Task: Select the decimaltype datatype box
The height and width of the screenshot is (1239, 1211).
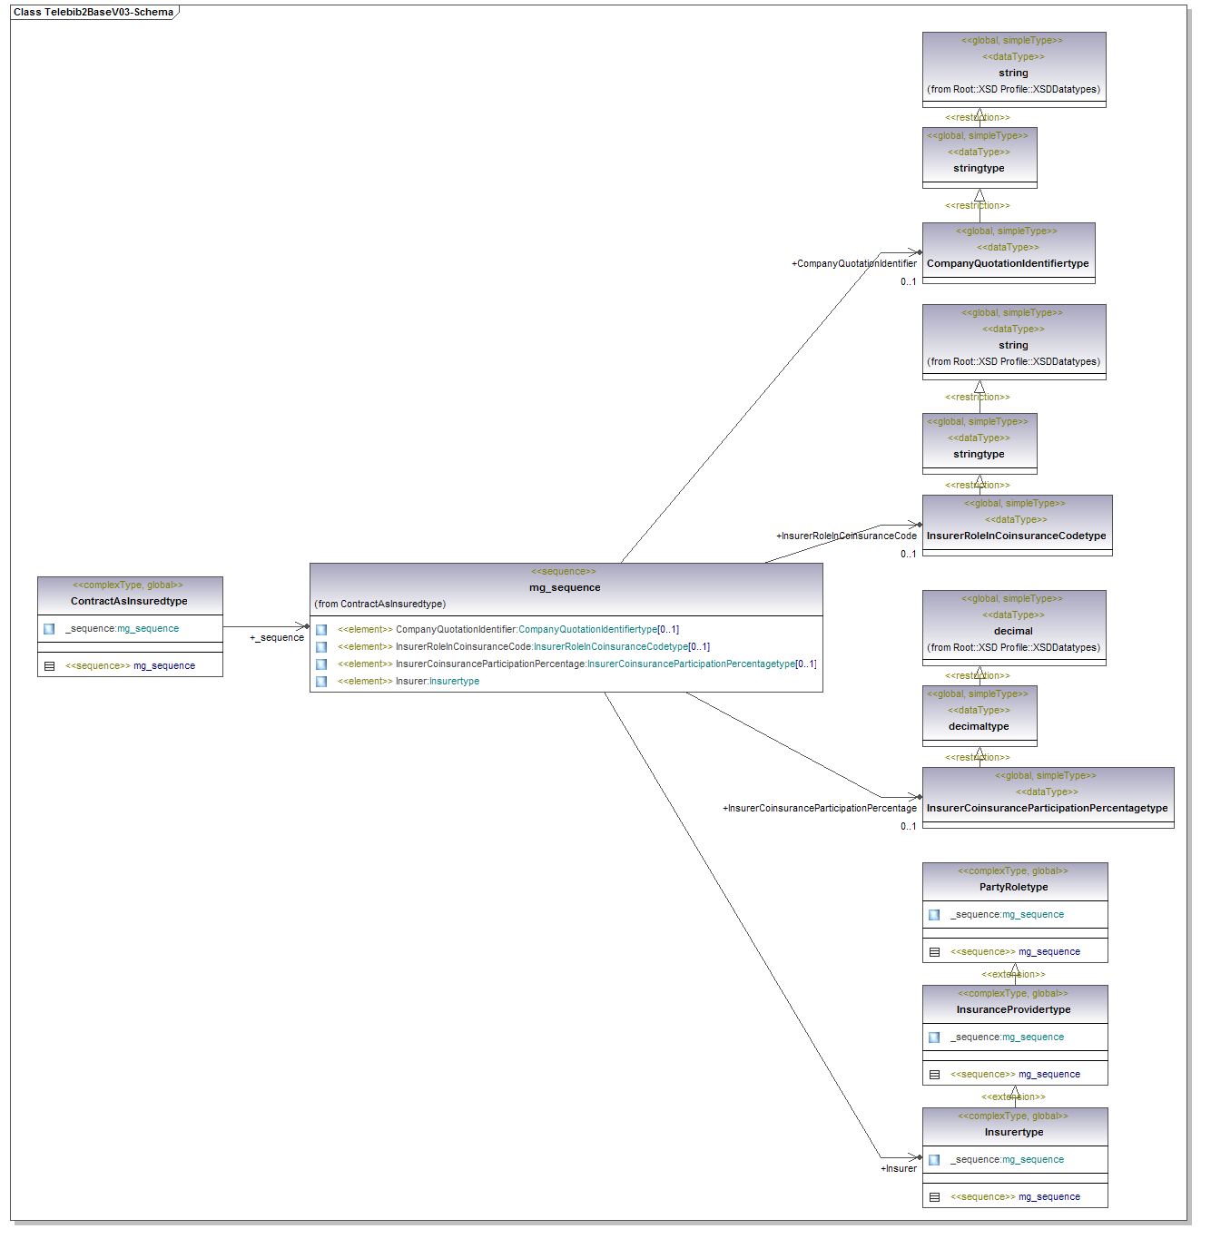Action: coord(979,726)
